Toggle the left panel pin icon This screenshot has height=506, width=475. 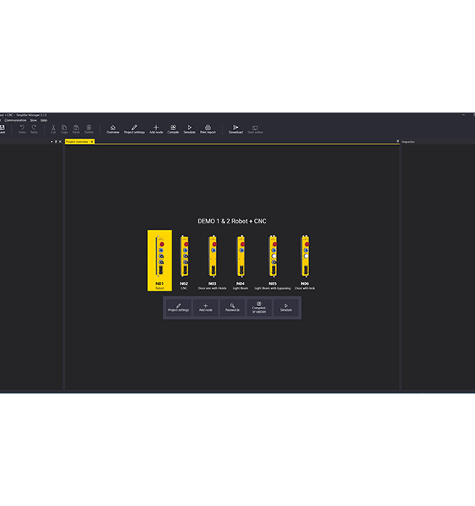click(56, 142)
